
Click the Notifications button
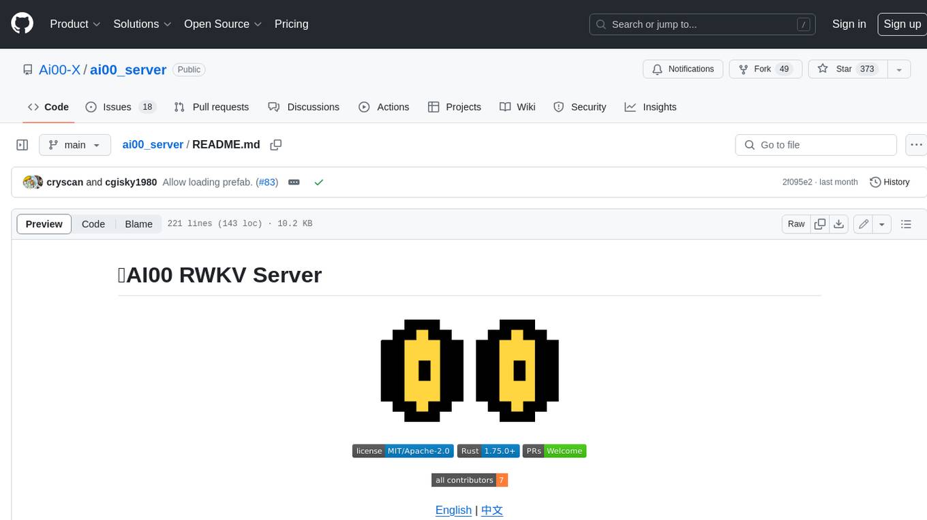[683, 69]
